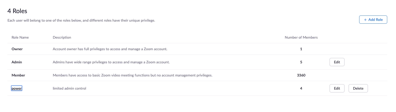Click the Admin member count of 5
The height and width of the screenshot is (112, 396).
(301, 62)
